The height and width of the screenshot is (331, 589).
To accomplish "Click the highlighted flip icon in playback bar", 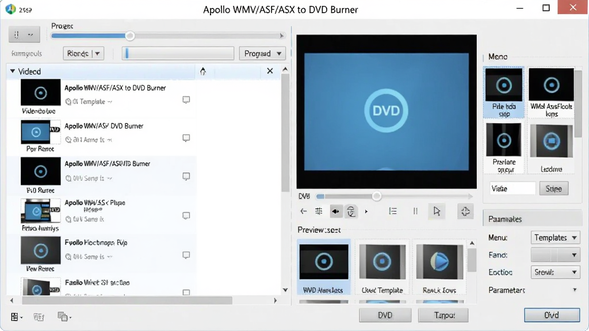I will coord(335,211).
